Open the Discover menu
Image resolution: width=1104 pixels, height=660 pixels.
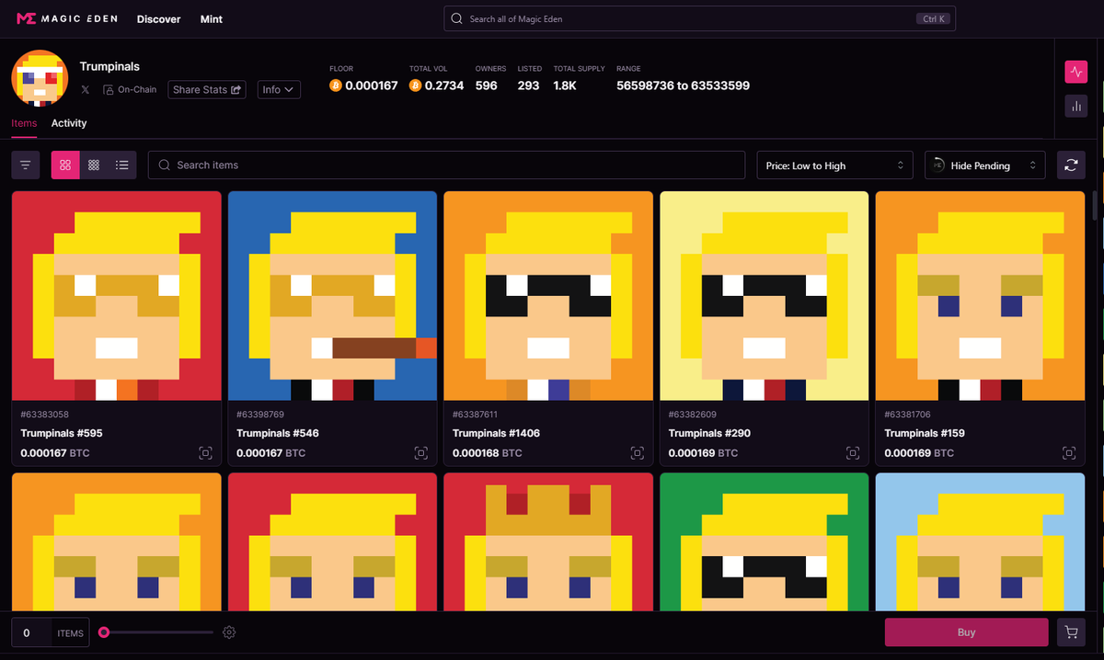[158, 18]
